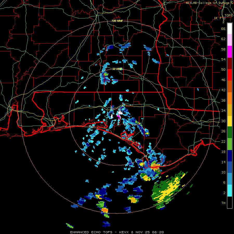Click the 42 value on the scale

pos(223,90)
